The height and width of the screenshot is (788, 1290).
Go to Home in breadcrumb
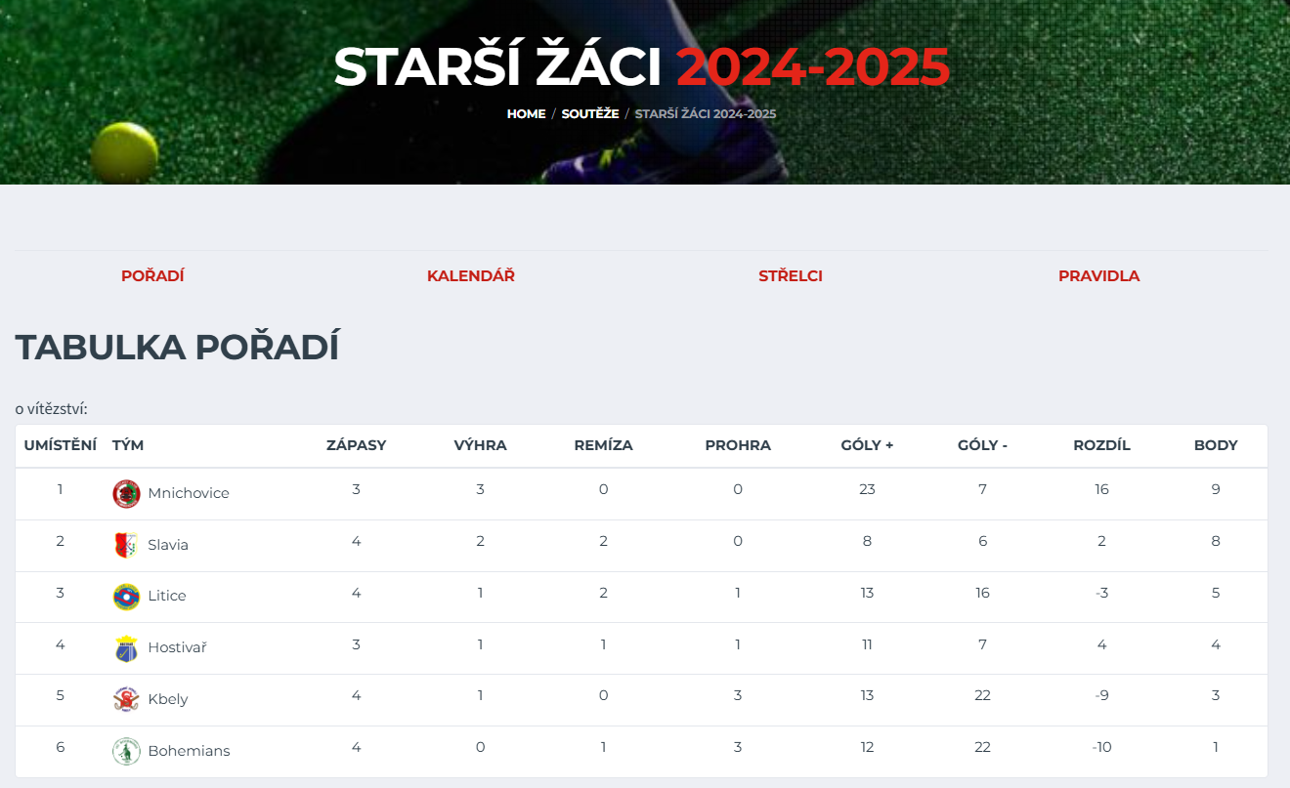tap(526, 114)
